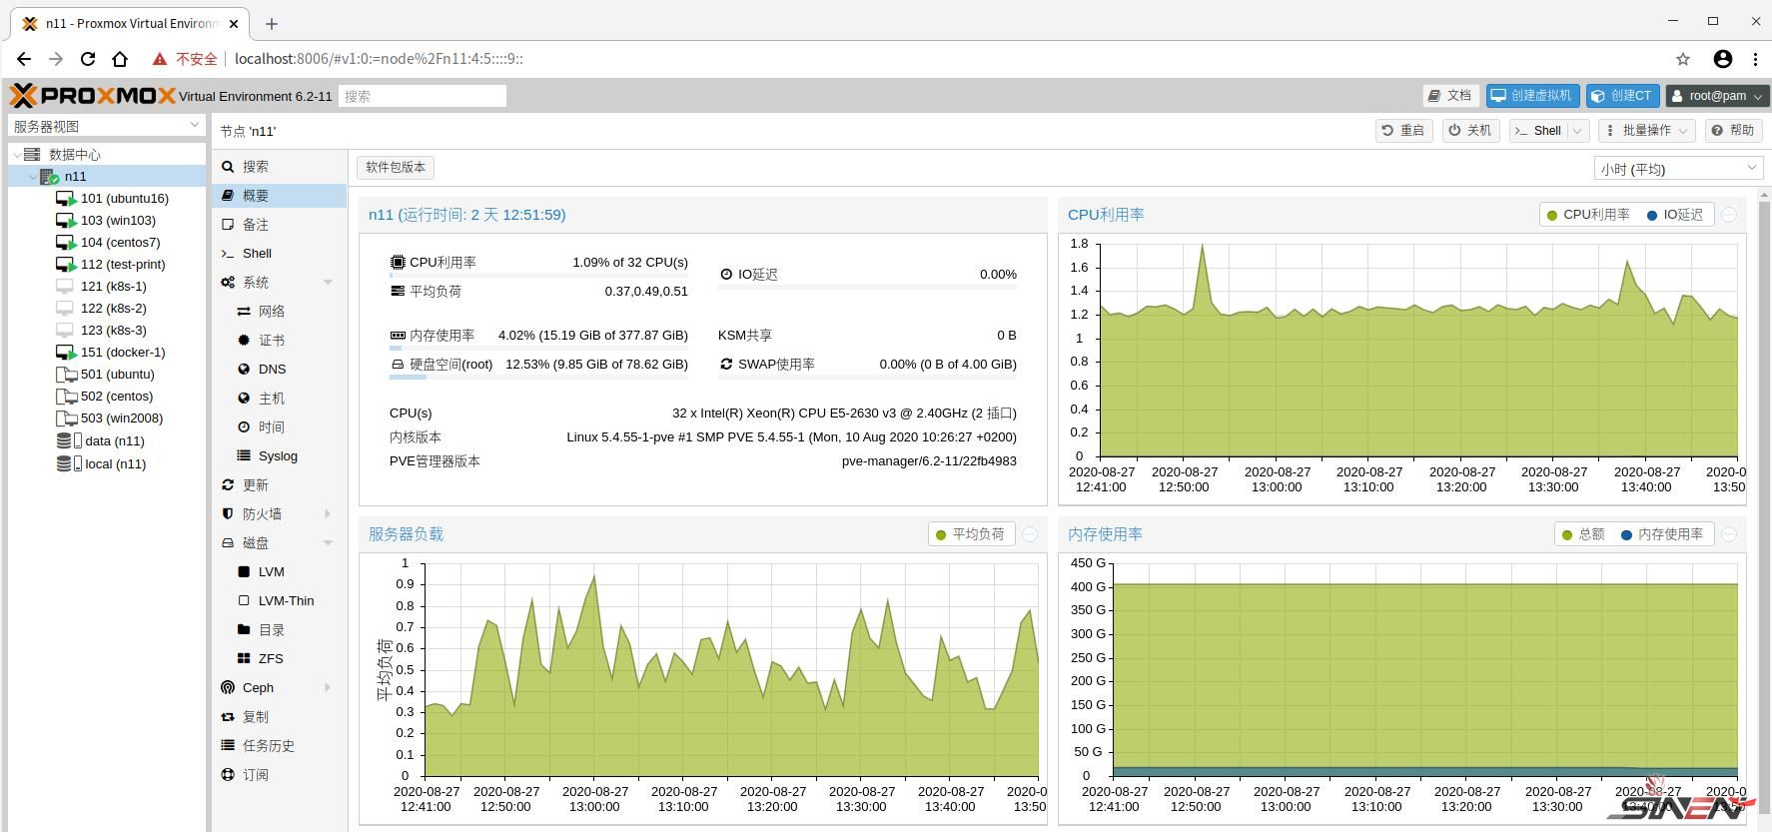Open 主机 hosts item
The width and height of the screenshot is (1772, 832).
pos(271,399)
